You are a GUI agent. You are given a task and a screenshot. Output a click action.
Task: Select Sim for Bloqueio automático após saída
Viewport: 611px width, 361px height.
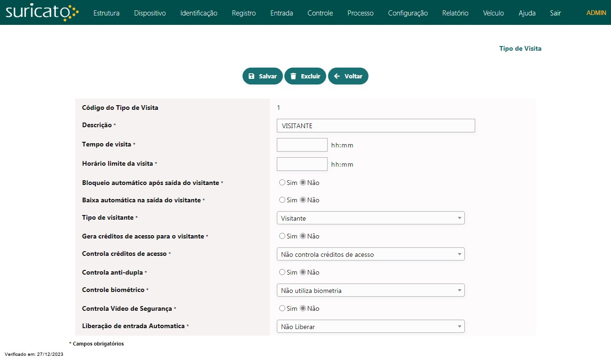tap(282, 183)
